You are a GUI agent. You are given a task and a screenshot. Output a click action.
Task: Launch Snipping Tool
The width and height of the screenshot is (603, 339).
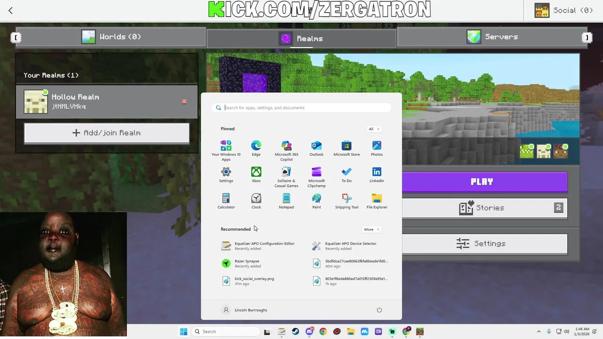pyautogui.click(x=347, y=201)
